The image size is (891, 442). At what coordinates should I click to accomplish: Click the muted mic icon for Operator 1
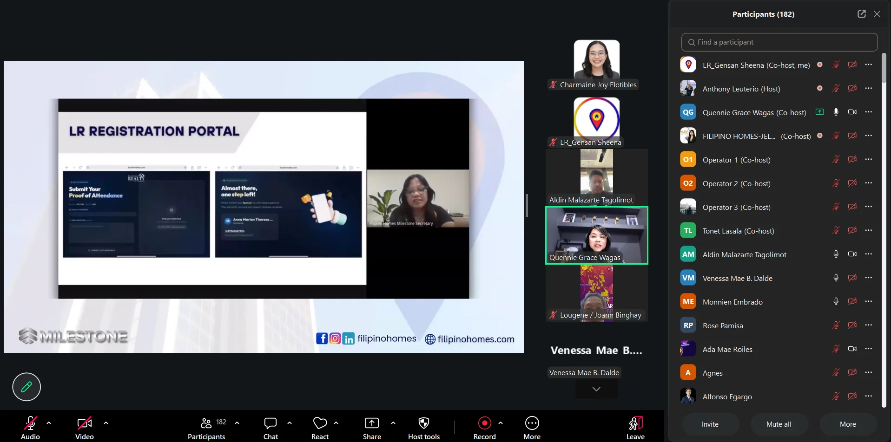[836, 159]
